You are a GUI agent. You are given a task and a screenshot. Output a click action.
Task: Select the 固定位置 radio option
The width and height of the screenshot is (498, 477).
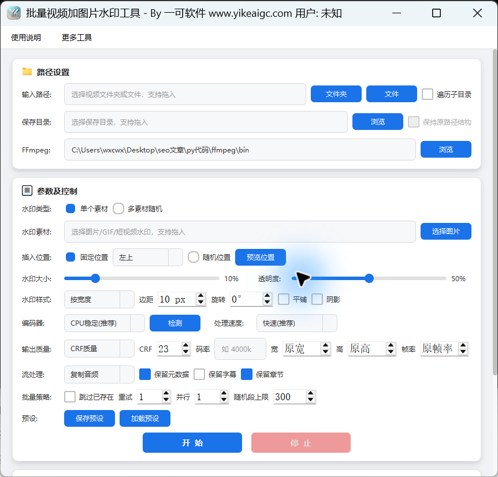tap(70, 257)
